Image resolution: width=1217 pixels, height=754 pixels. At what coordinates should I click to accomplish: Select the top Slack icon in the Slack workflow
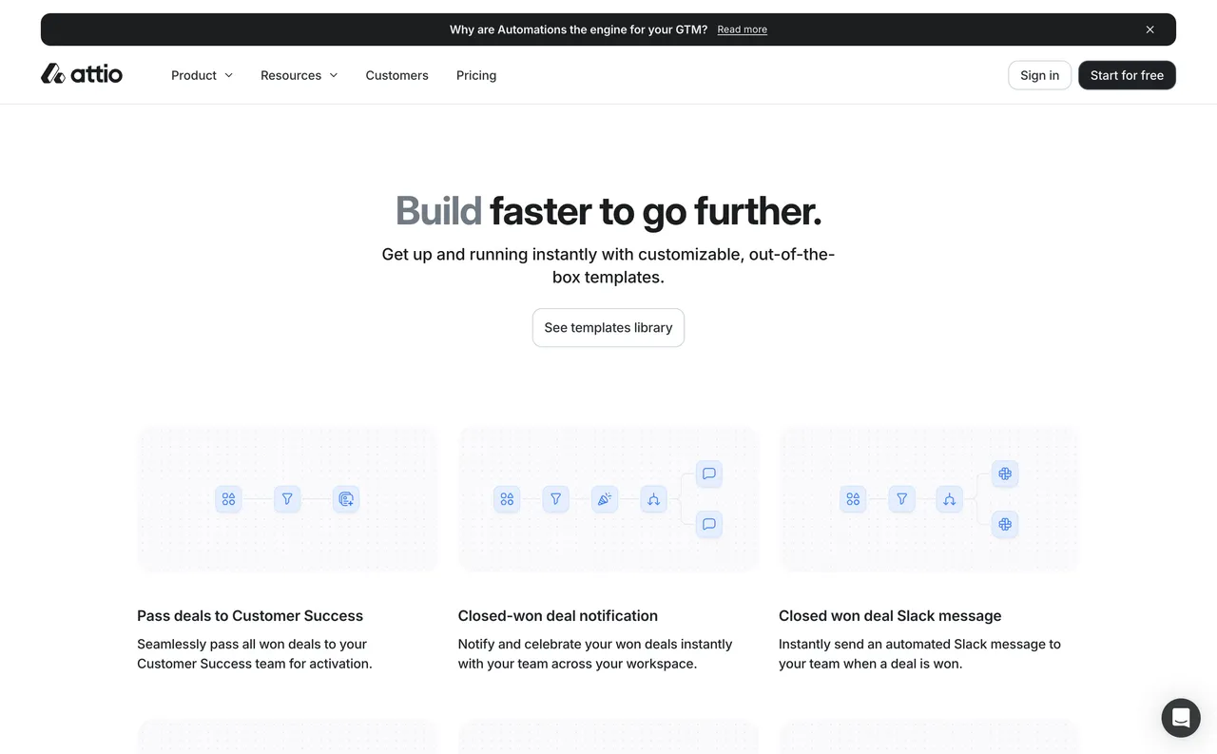click(1005, 474)
